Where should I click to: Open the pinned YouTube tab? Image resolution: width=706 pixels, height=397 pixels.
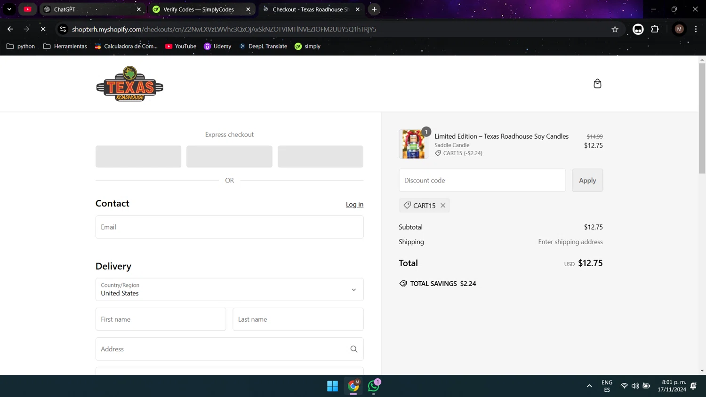[x=28, y=9]
